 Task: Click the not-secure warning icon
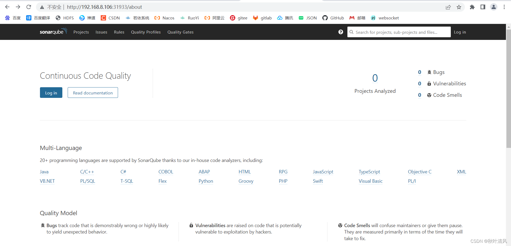click(42, 7)
